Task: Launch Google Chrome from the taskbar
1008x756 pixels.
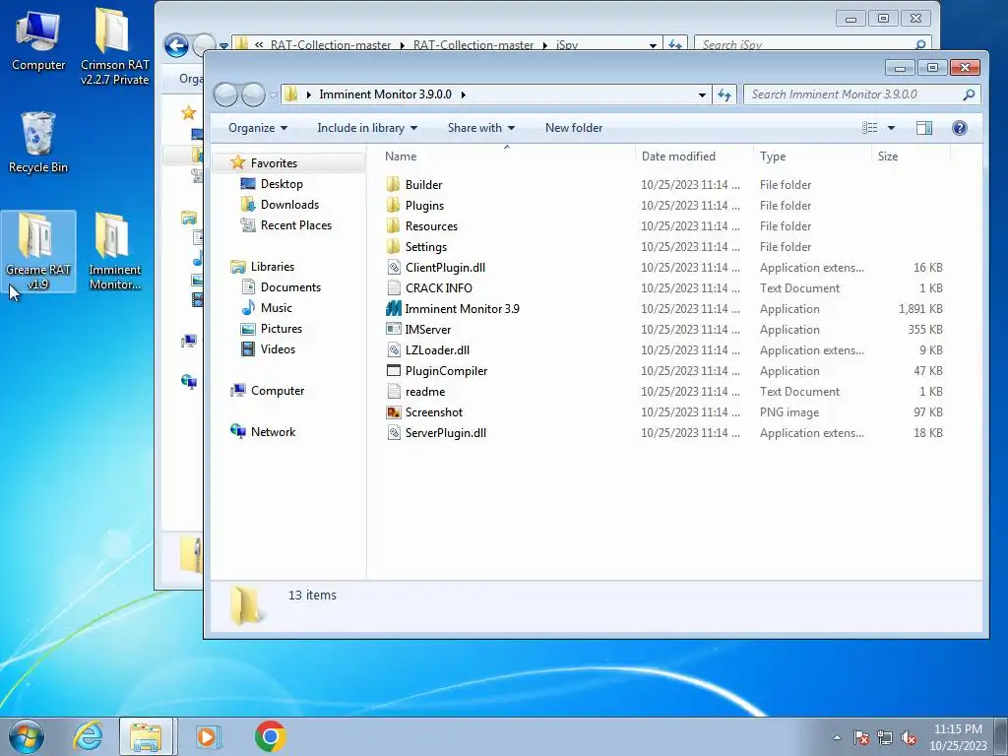Action: coord(270,736)
